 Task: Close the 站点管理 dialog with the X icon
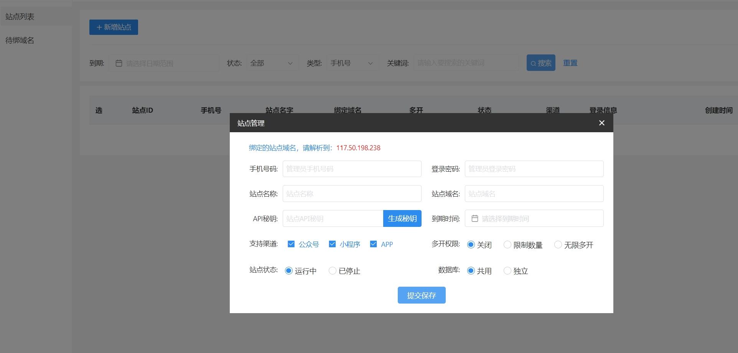[601, 123]
